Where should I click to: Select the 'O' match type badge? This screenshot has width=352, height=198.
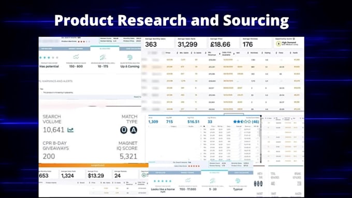coord(124,130)
